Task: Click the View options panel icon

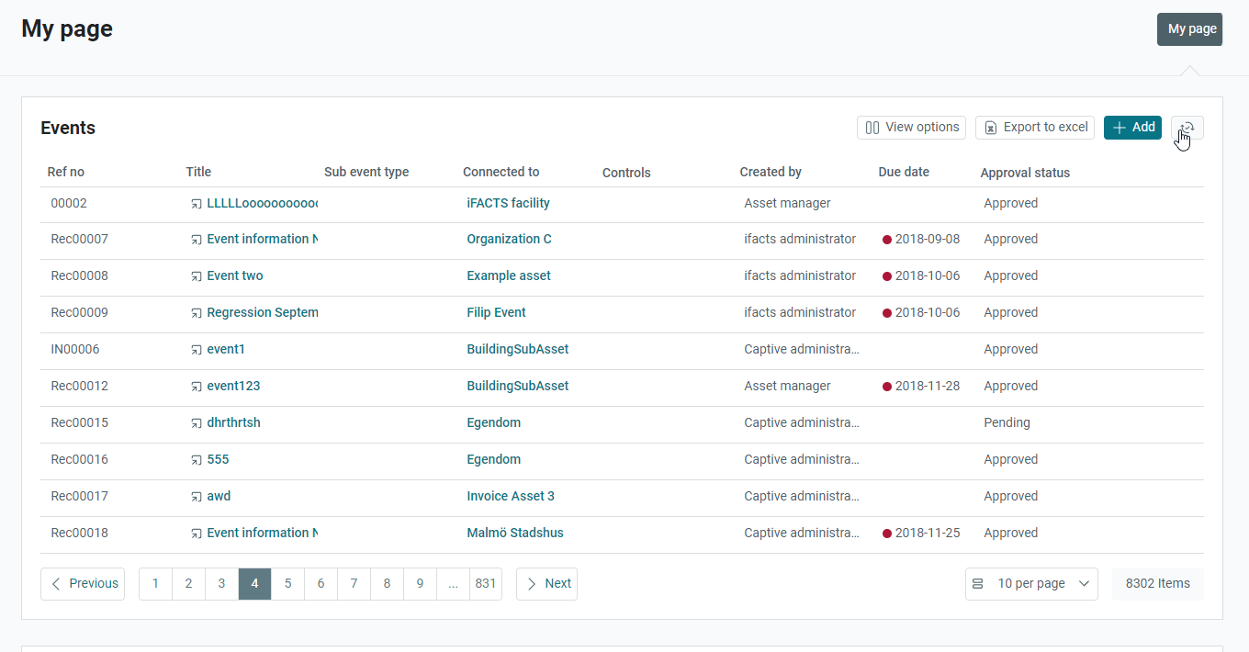Action: coord(871,127)
